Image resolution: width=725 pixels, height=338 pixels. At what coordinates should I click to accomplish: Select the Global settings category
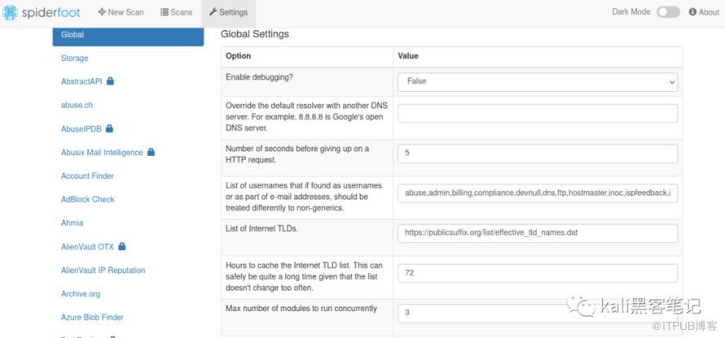click(128, 35)
